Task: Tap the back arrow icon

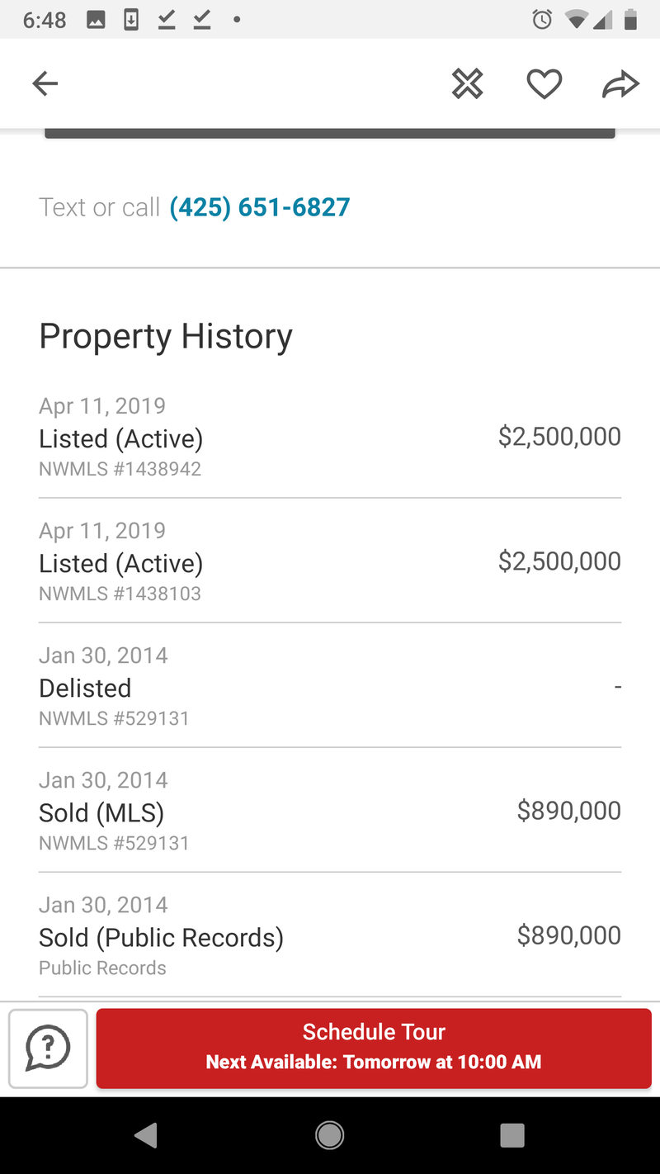Action: [45, 83]
